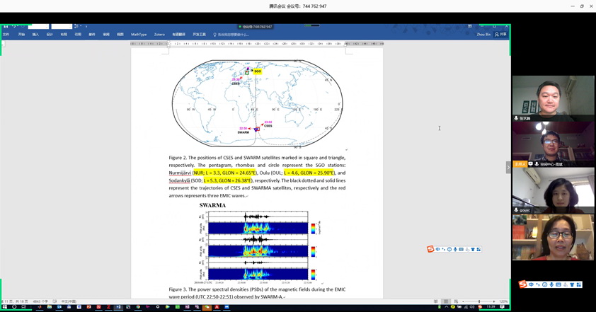This screenshot has height=312, width=596.
Task: Expand the Customize Quick Access Toolbar arrow
Action: (86, 27)
